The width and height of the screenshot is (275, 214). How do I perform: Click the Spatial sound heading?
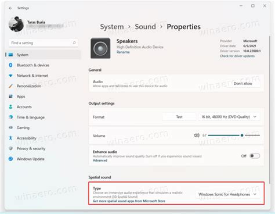(x=100, y=177)
